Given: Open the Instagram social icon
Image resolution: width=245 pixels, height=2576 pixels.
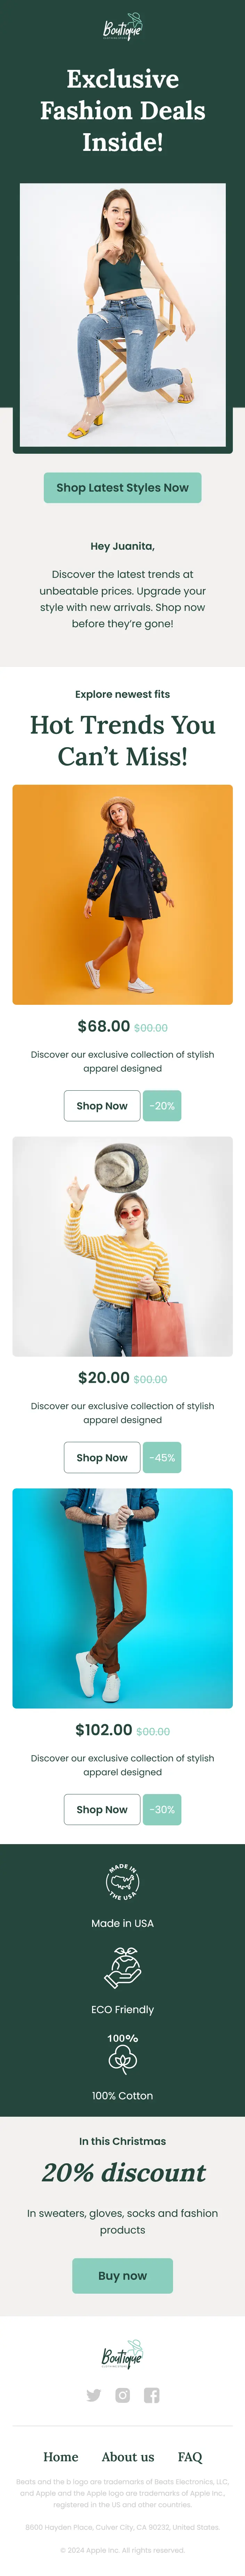Looking at the screenshot, I should (x=122, y=2394).
